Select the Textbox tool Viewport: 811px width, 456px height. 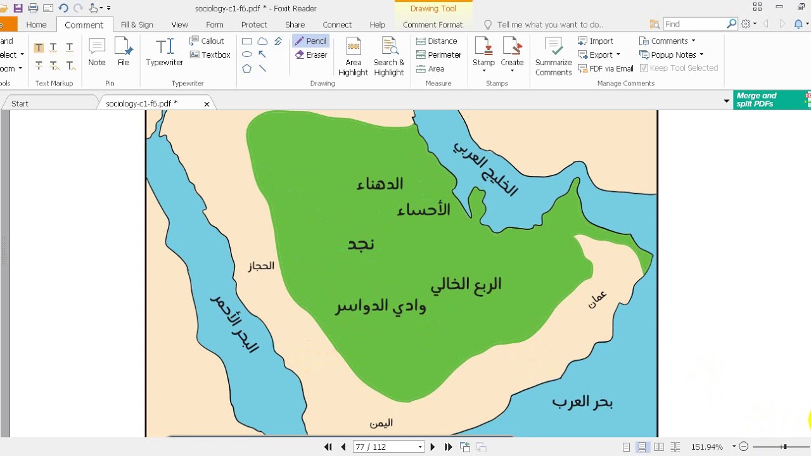click(210, 55)
